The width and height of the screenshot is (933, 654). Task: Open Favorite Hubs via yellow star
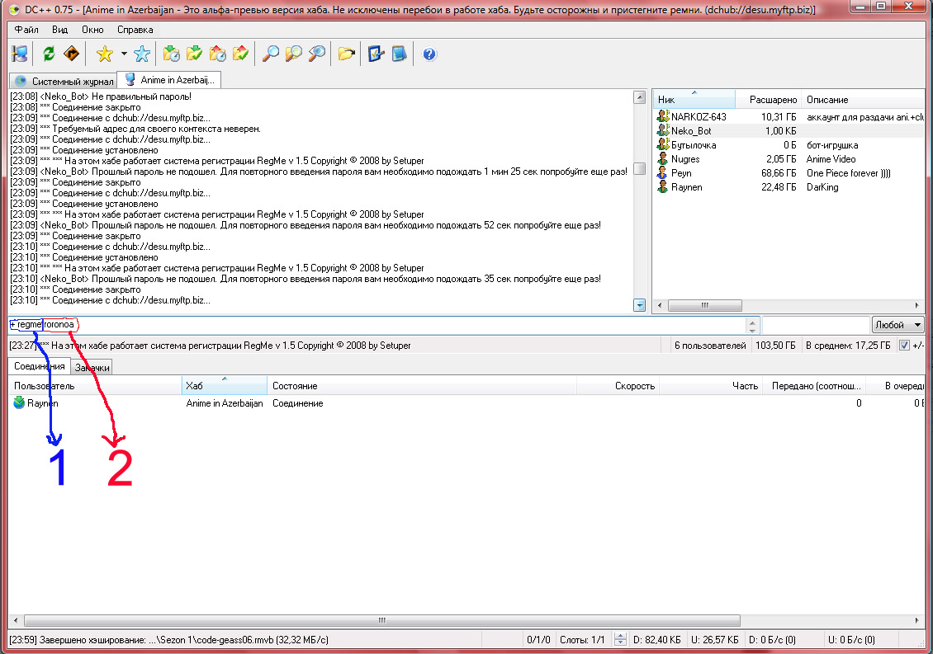tap(105, 54)
